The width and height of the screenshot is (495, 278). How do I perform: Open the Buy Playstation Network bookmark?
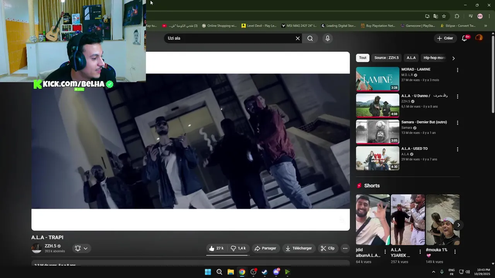pos(378,26)
